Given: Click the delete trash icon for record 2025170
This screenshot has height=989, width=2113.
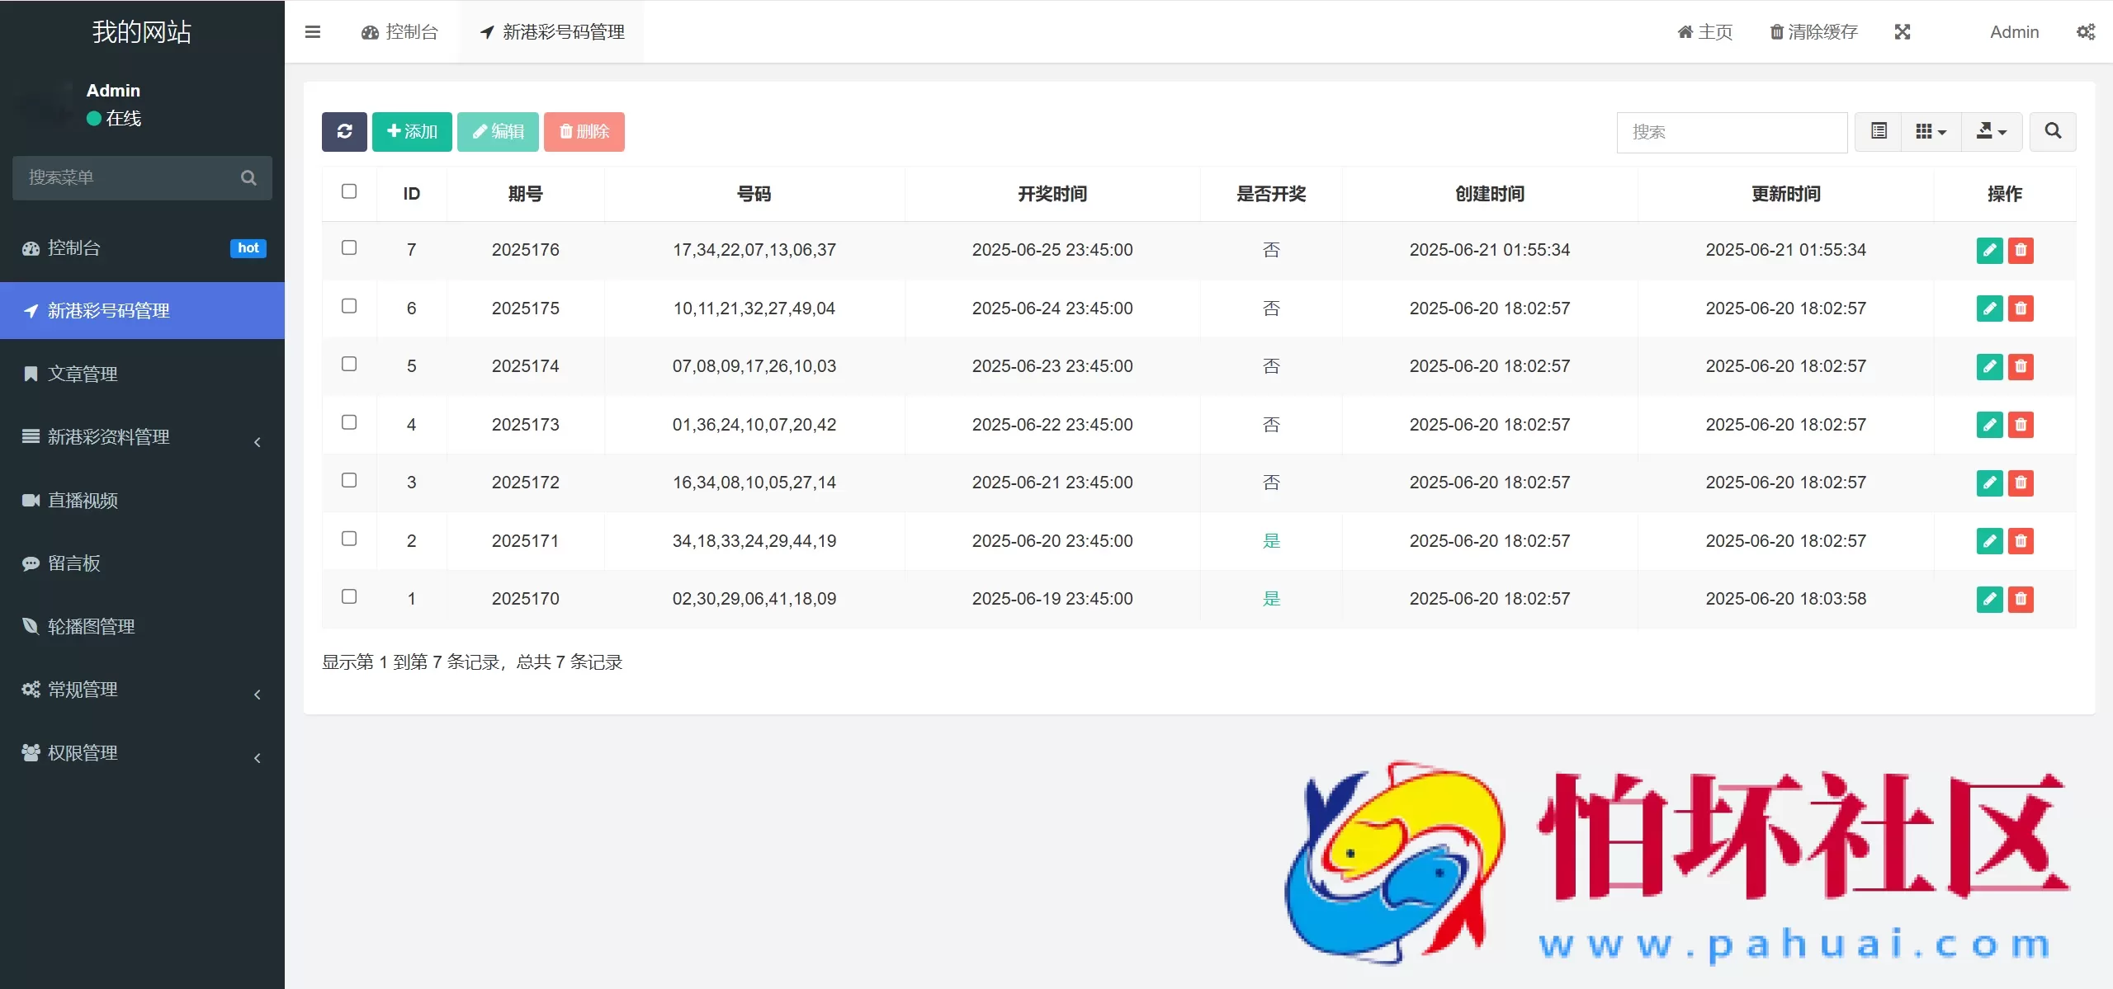Looking at the screenshot, I should [2021, 599].
